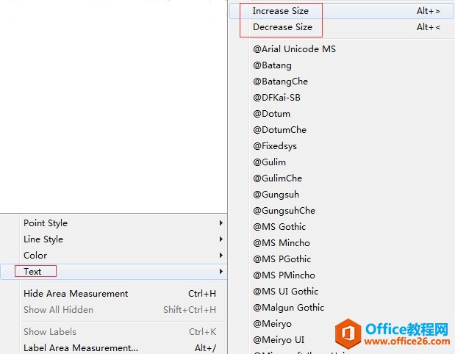
Task: Open the Color submenu
Action: [x=113, y=256]
